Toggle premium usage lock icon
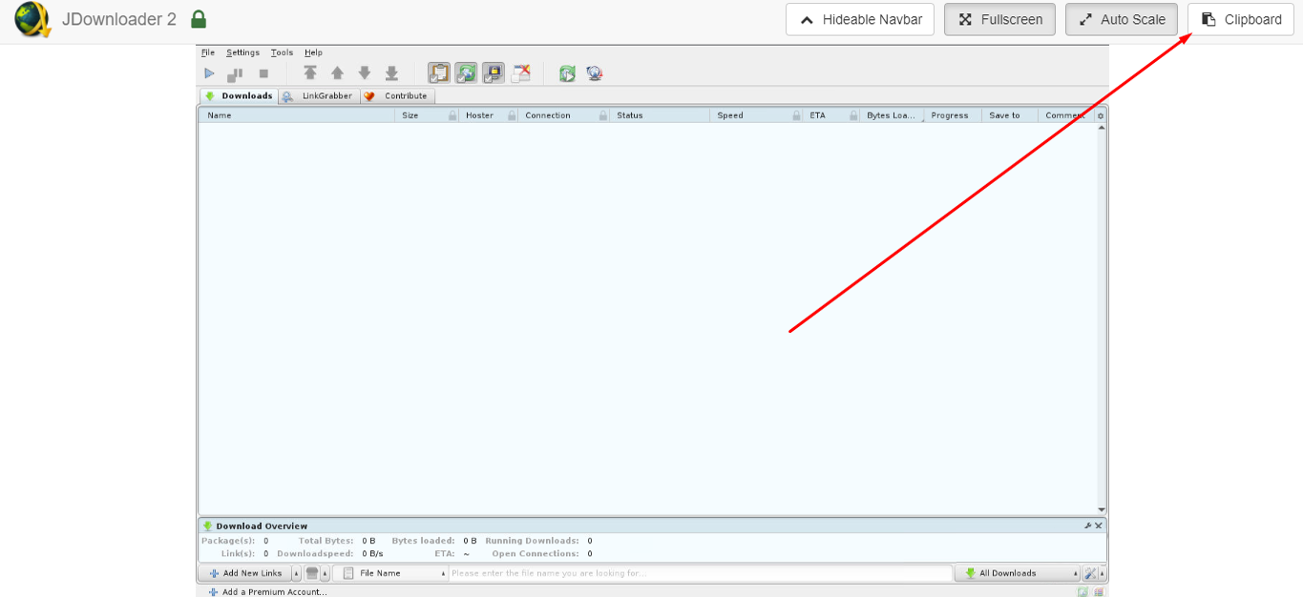The width and height of the screenshot is (1303, 597). tap(494, 72)
